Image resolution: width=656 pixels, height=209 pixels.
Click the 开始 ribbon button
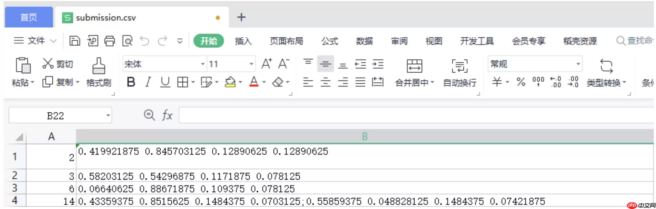(209, 41)
